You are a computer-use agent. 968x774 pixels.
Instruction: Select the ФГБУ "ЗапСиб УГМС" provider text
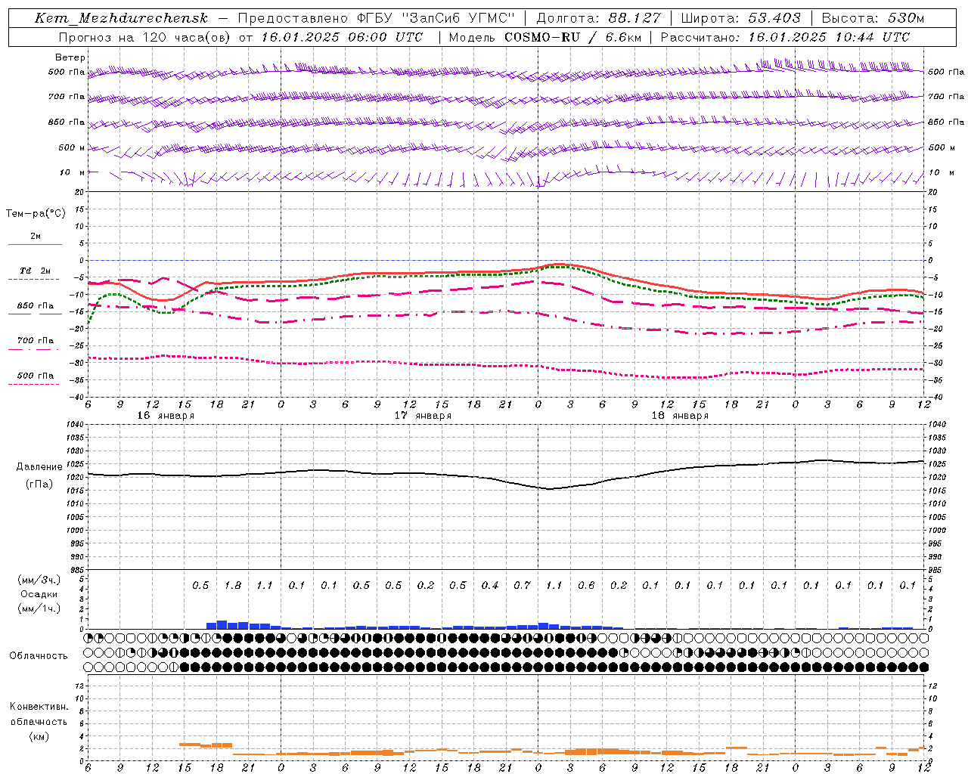click(436, 18)
